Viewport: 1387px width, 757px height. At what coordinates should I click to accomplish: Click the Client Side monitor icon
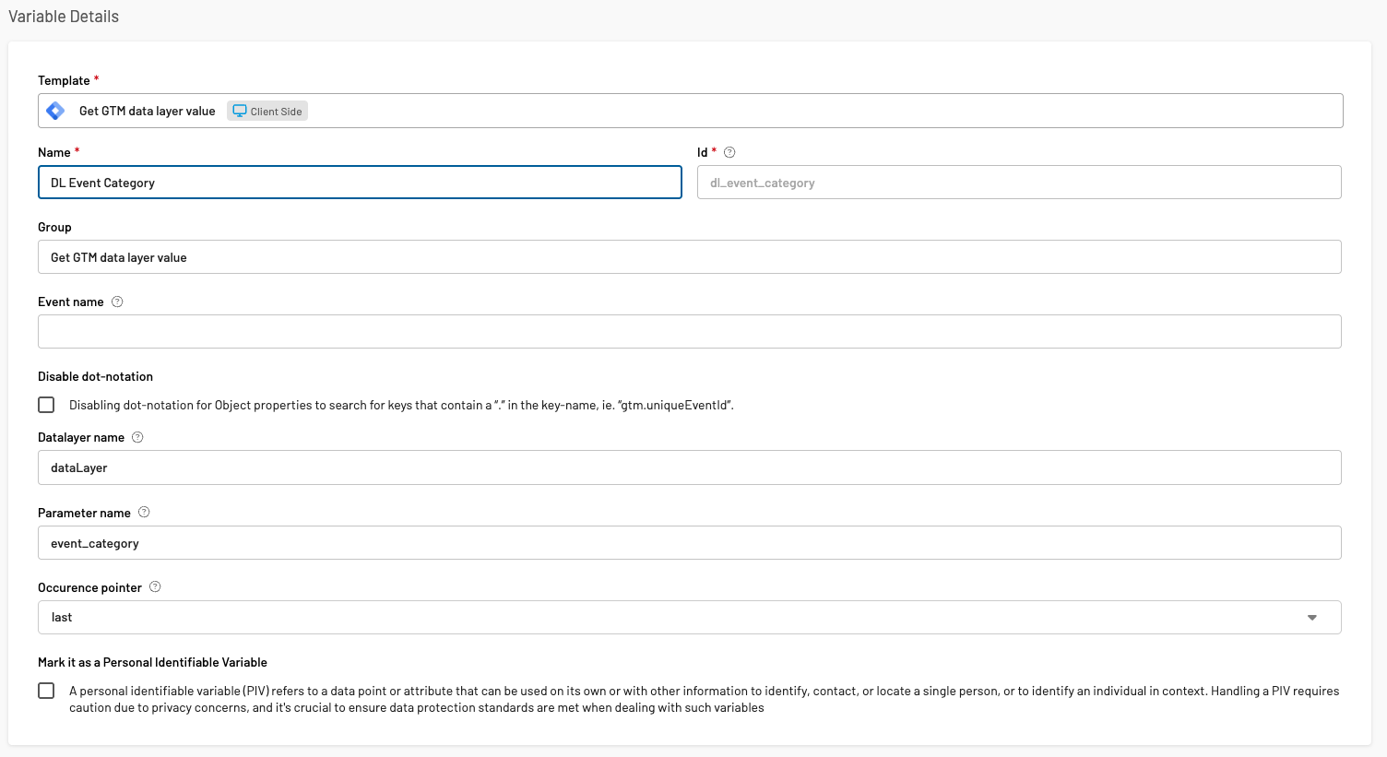(240, 111)
